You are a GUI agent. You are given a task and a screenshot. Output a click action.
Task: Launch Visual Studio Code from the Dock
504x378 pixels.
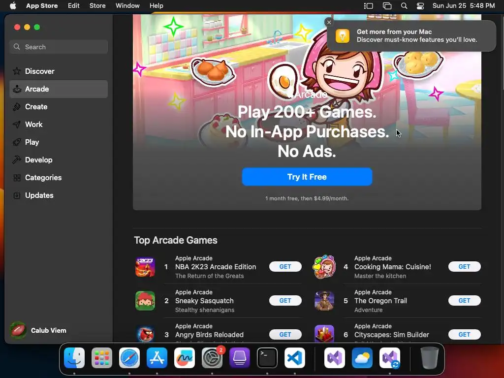pyautogui.click(x=295, y=358)
